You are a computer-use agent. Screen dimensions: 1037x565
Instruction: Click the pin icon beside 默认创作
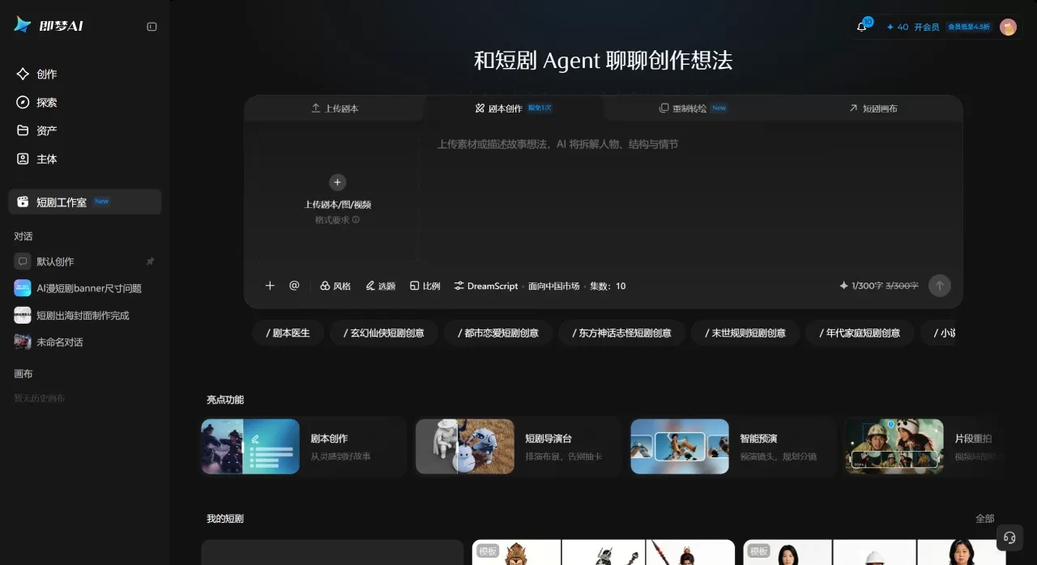[x=150, y=261]
